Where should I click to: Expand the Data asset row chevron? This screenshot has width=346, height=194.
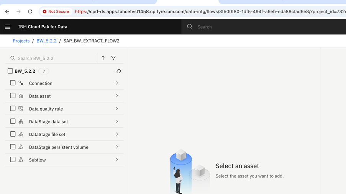pos(117,96)
